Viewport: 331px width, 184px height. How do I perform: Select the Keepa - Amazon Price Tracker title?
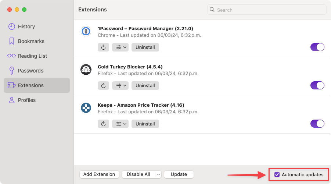pos(141,105)
